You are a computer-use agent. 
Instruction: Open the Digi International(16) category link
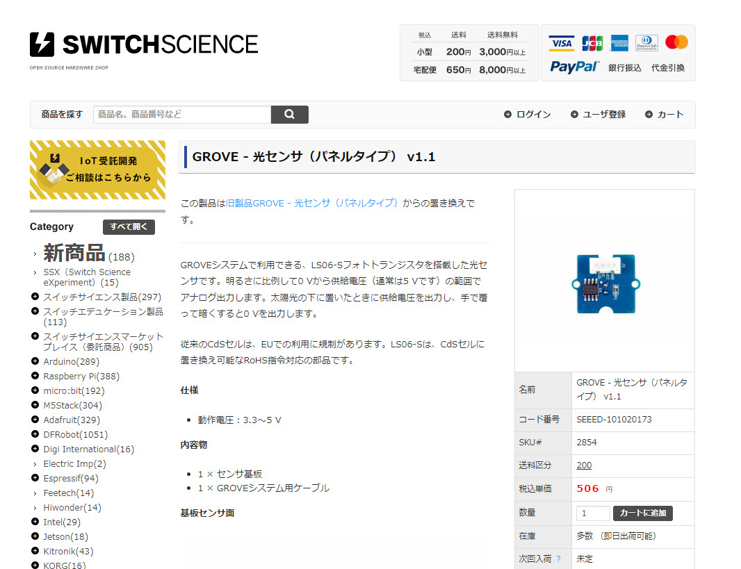click(89, 450)
